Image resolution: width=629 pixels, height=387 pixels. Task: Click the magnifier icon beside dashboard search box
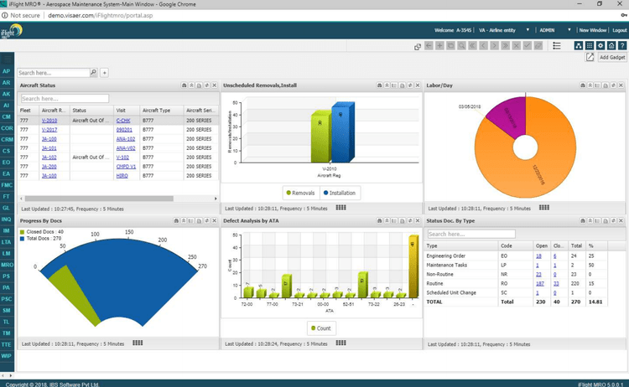pyautogui.click(x=93, y=73)
